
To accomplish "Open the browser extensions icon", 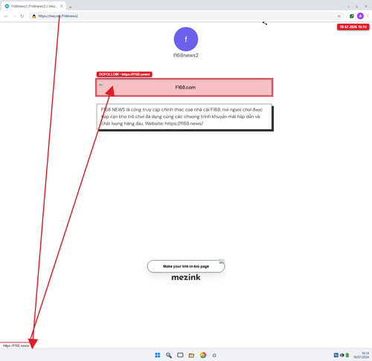I will [x=351, y=16].
